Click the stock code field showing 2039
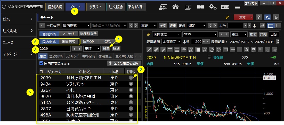The height and width of the screenshot is (125, 284). 55,48
